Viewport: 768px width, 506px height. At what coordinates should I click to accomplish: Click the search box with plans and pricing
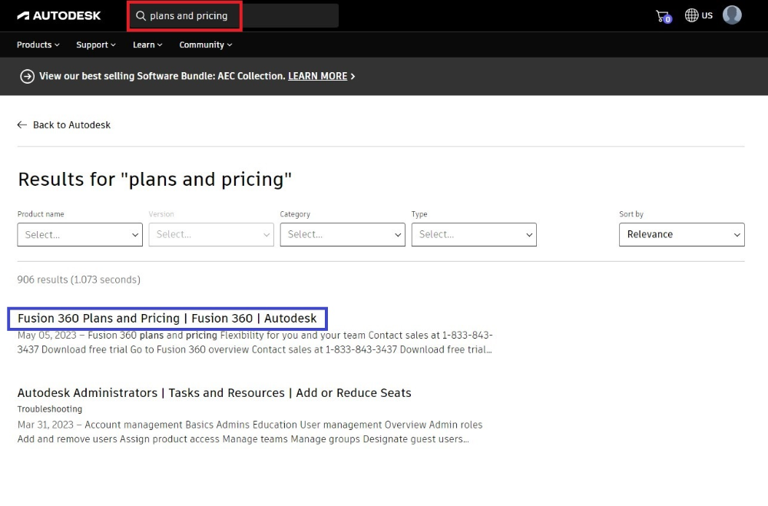[x=234, y=15]
